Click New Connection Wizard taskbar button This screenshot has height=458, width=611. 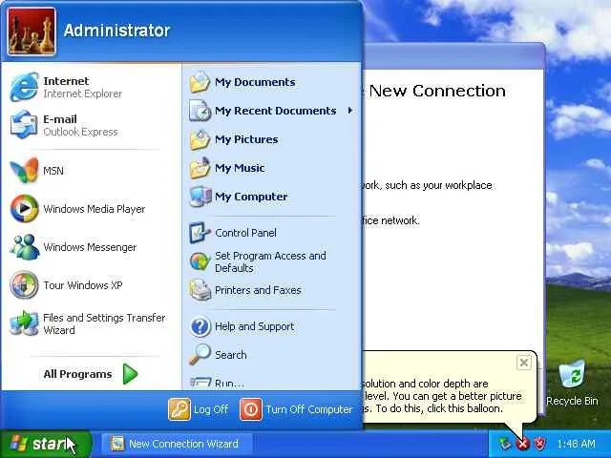(178, 444)
